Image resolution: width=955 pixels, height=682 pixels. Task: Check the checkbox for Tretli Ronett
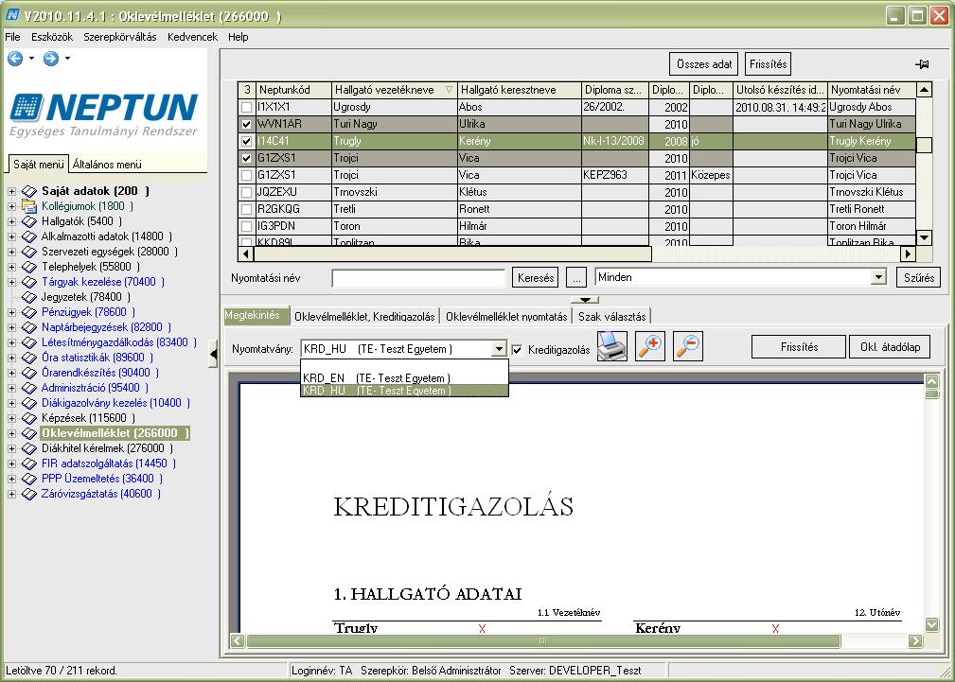coord(246,209)
